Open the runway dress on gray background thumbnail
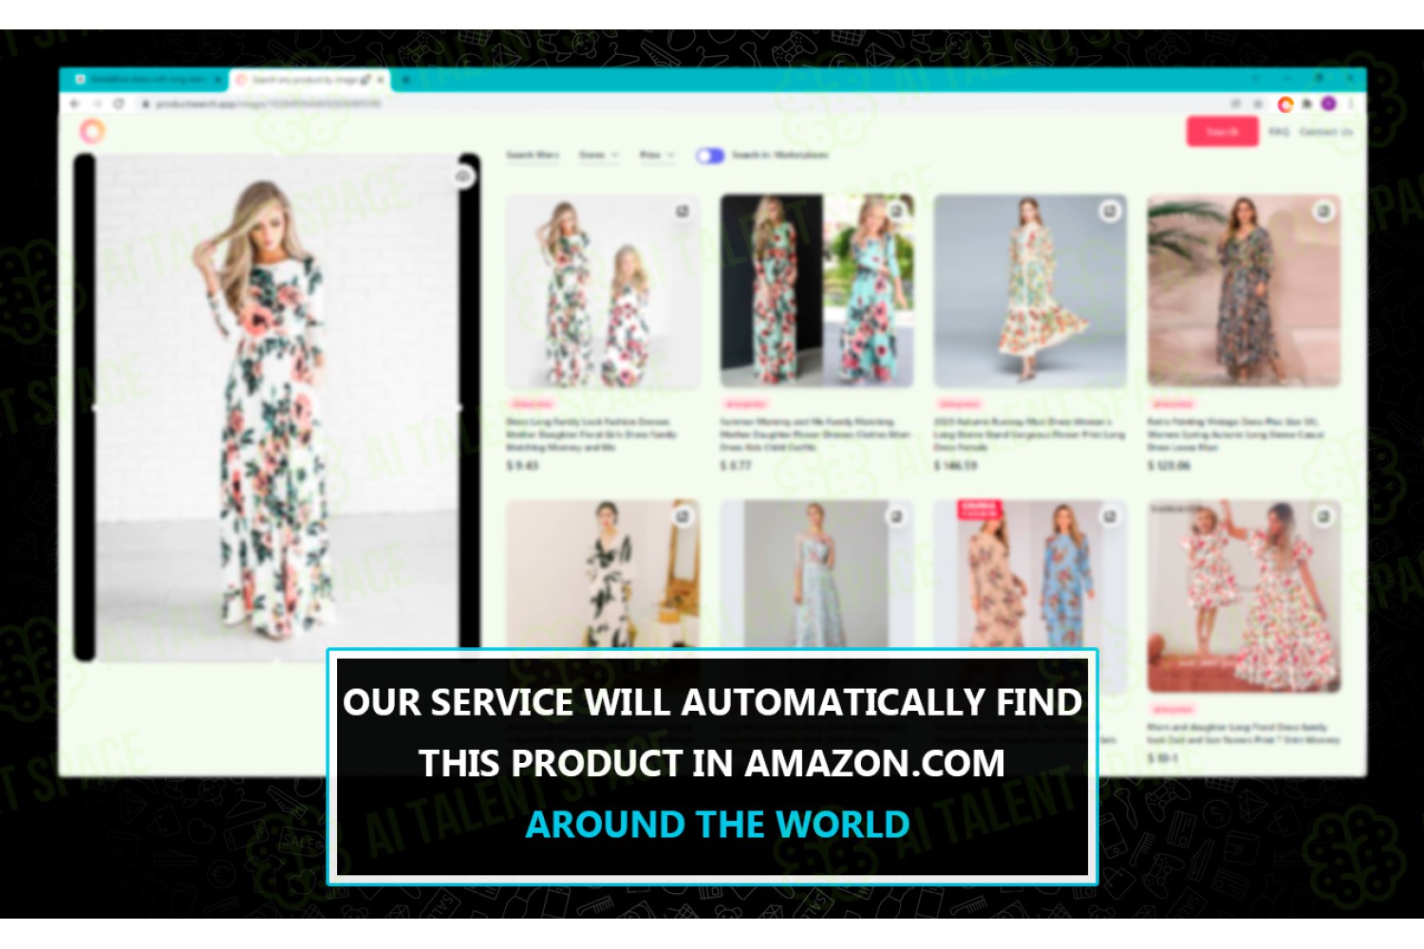Screen dimensions: 1424x949 pos(1030,291)
